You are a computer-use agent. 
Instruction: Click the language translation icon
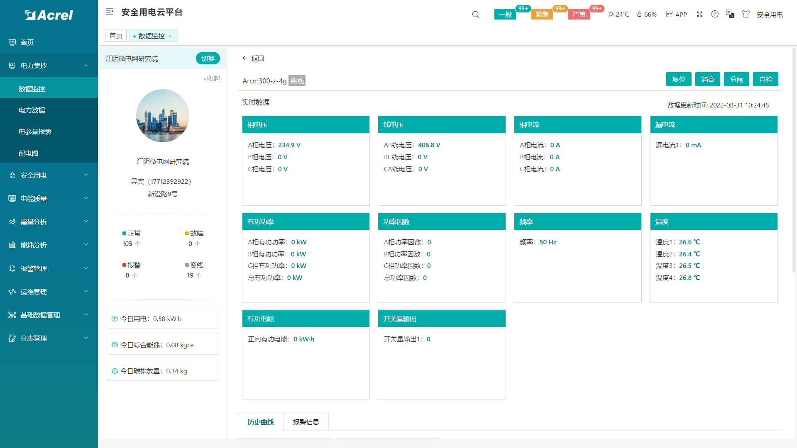click(x=730, y=14)
